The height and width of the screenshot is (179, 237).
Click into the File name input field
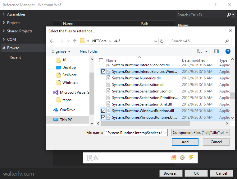(134, 133)
